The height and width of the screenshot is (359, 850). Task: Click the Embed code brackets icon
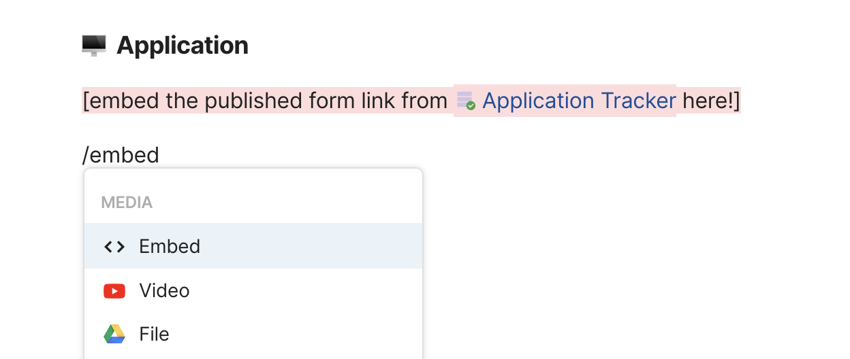[x=114, y=247]
